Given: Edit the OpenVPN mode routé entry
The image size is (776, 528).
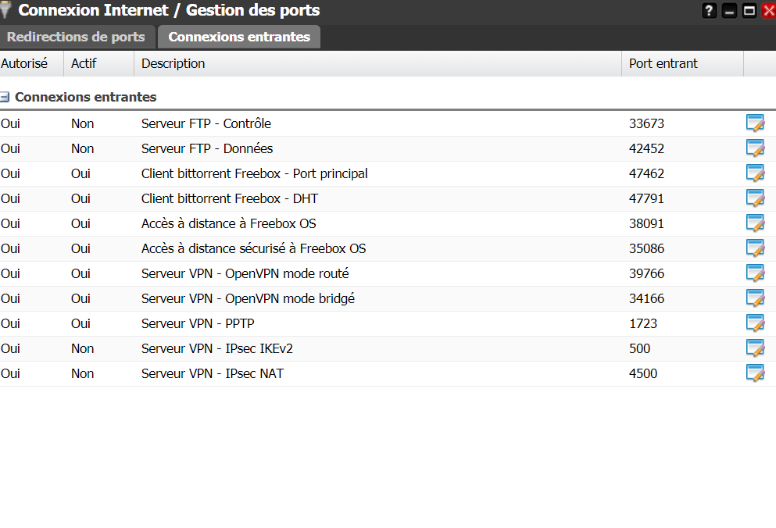Looking at the screenshot, I should [x=755, y=273].
